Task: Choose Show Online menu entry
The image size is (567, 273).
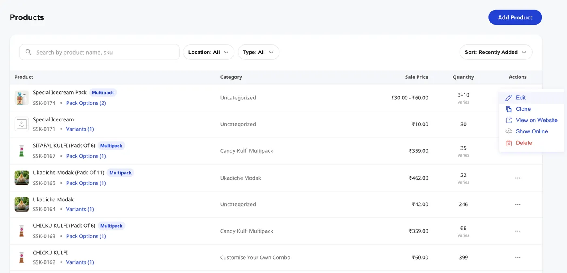Action: tap(531, 131)
